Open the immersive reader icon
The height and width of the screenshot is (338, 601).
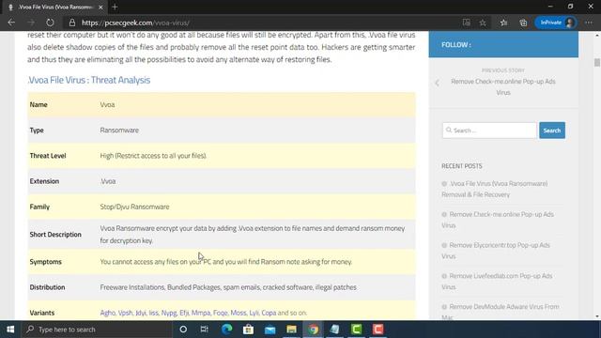pos(466,23)
